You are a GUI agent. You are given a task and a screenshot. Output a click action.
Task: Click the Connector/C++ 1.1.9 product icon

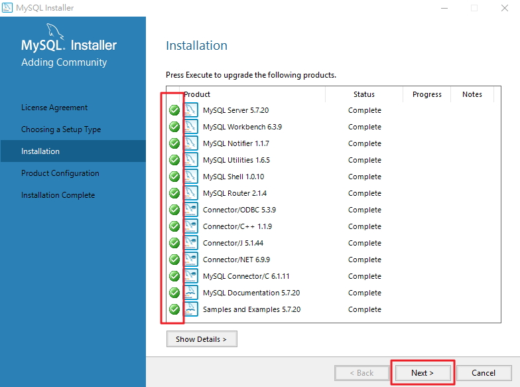coord(191,226)
